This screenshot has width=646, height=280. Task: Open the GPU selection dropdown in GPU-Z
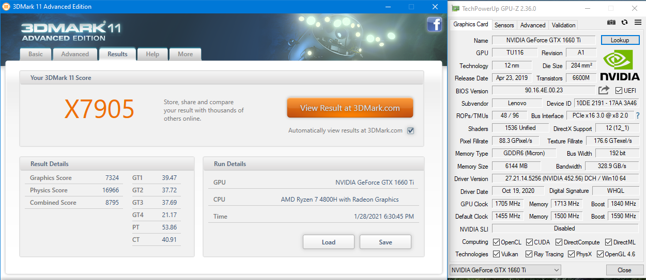tap(505, 270)
